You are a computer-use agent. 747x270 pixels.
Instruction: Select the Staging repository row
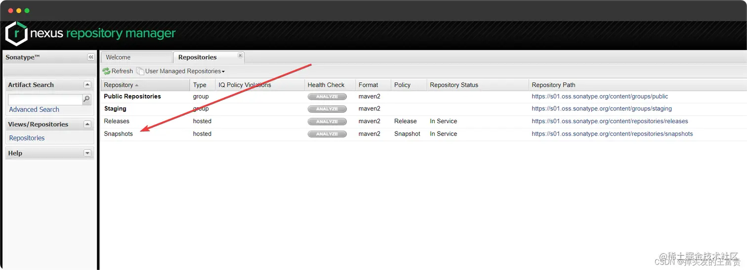[x=424, y=109]
